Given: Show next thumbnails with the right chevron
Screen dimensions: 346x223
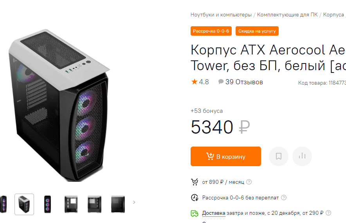Looking at the screenshot, I should [134, 202].
